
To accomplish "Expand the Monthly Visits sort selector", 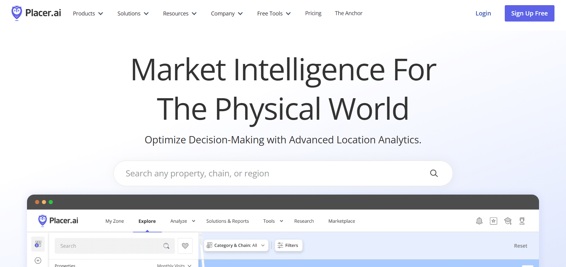I will point(174,265).
